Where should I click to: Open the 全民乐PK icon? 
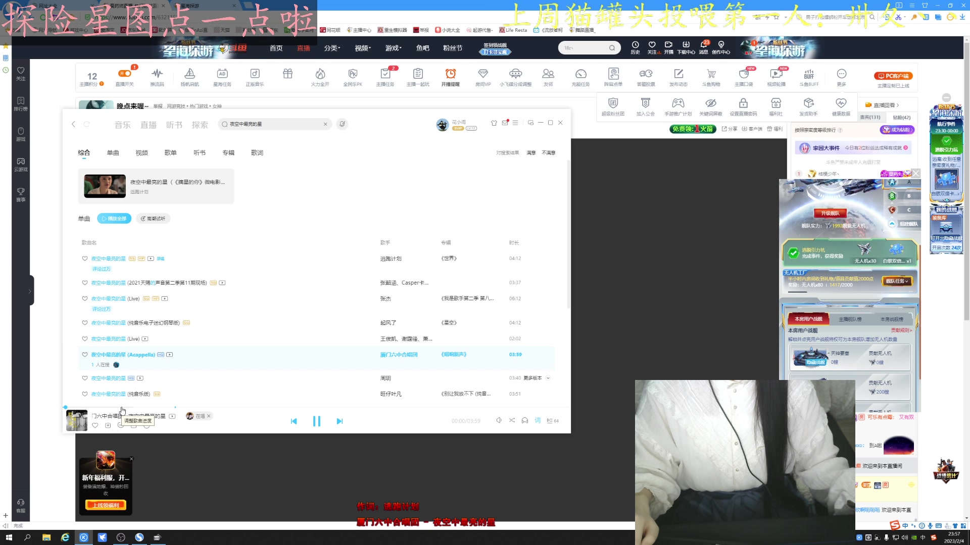[x=353, y=77]
